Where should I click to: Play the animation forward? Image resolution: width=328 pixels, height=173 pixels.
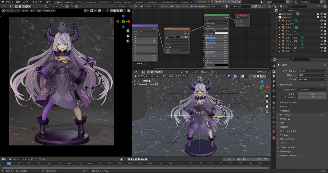click(139, 159)
